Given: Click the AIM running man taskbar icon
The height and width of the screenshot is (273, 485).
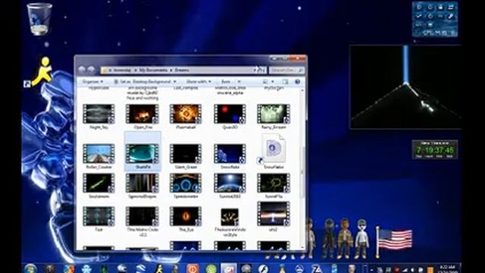Looking at the screenshot, I should pyautogui.click(x=159, y=268).
